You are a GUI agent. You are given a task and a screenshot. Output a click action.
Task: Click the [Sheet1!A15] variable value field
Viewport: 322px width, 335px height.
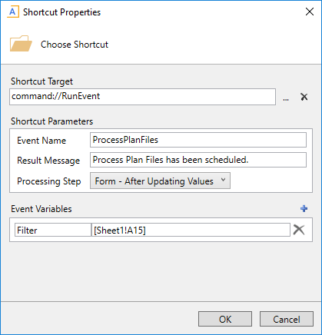[191, 230]
